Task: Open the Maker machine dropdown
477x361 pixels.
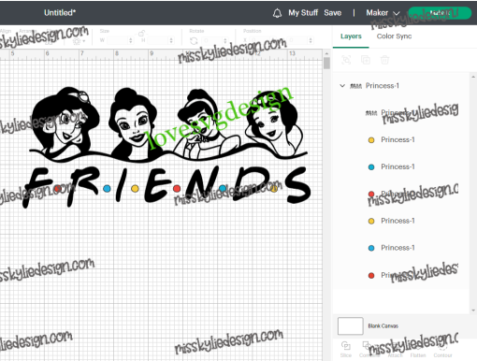Action: (x=383, y=13)
